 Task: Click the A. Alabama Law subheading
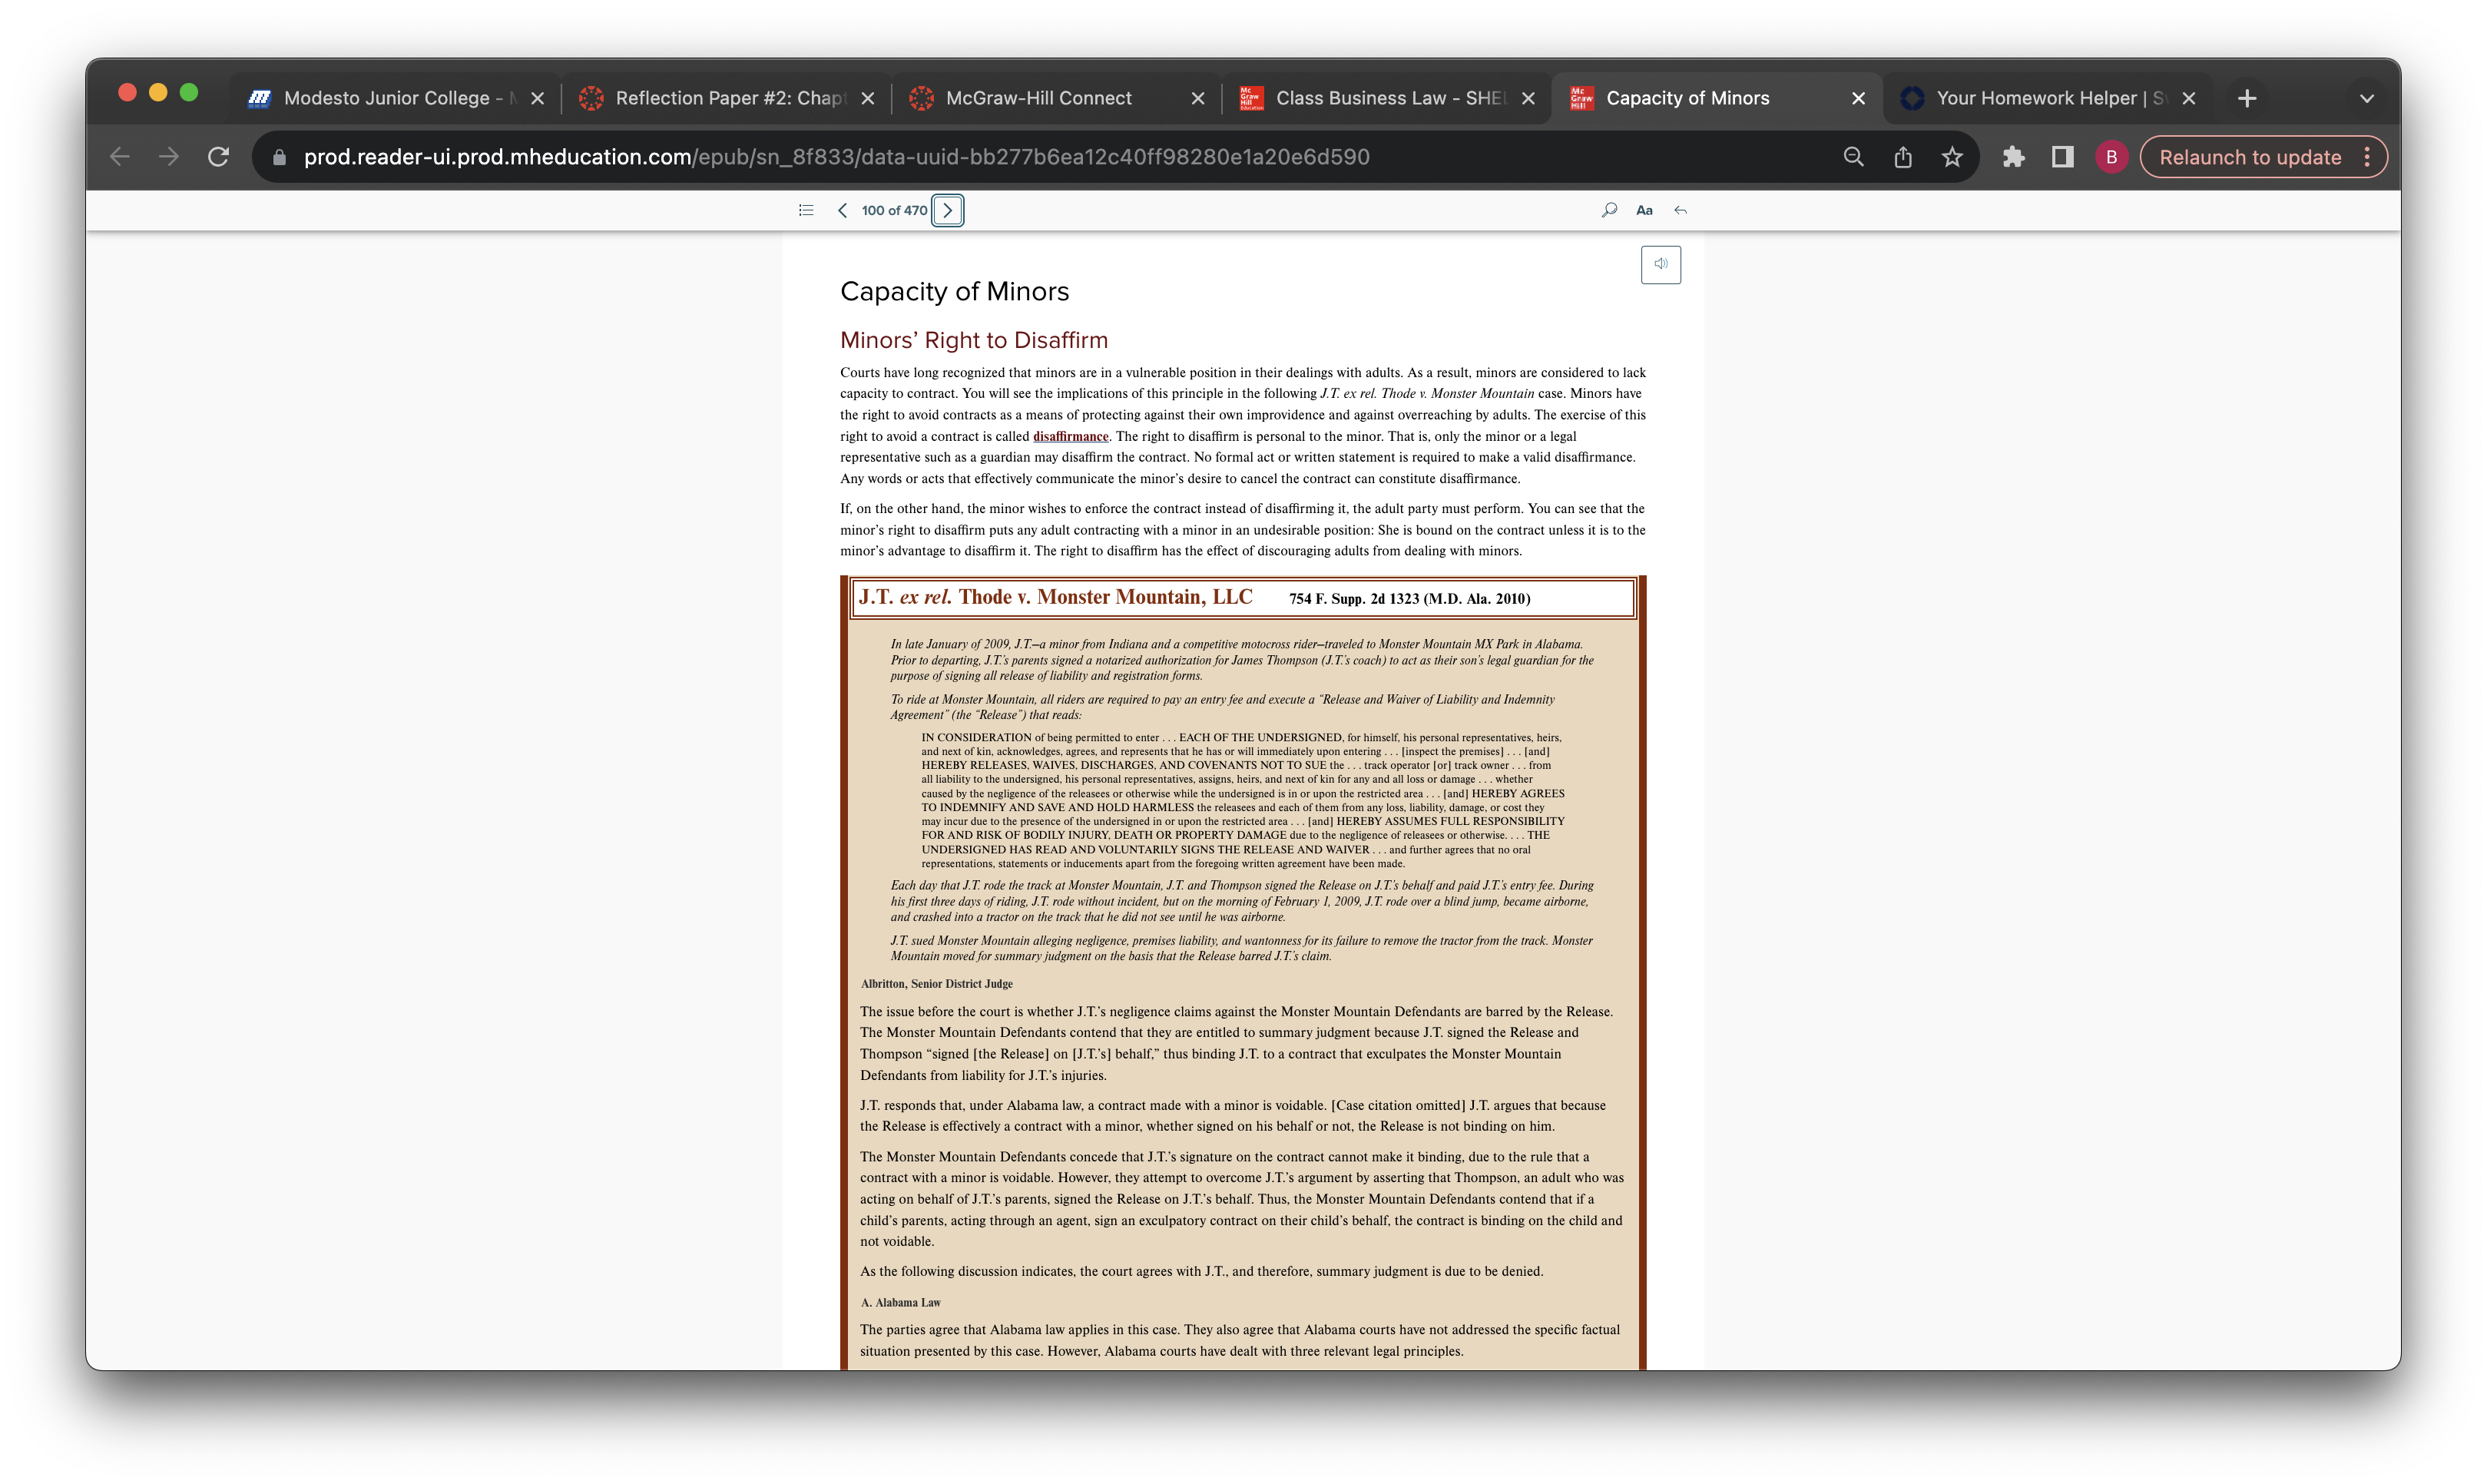click(x=900, y=1302)
